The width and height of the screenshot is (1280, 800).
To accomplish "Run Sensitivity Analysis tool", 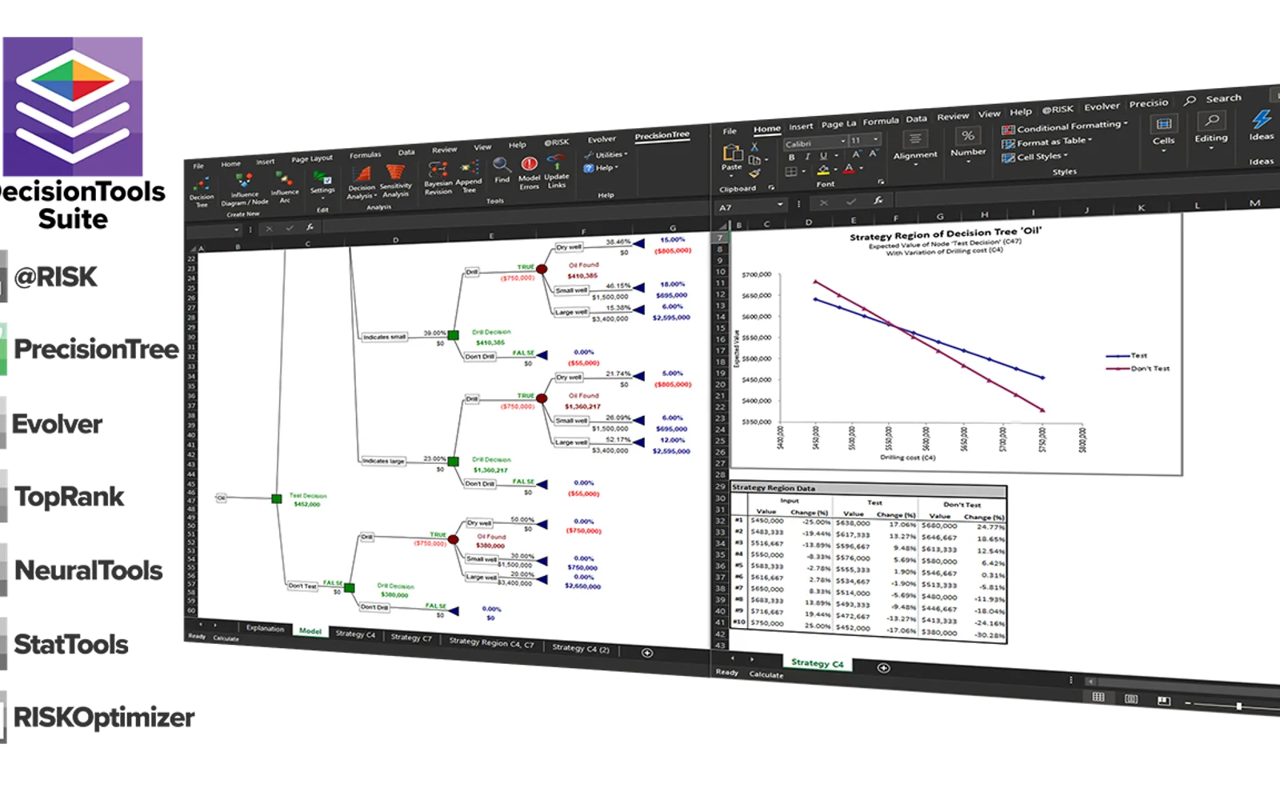I will click(x=395, y=180).
